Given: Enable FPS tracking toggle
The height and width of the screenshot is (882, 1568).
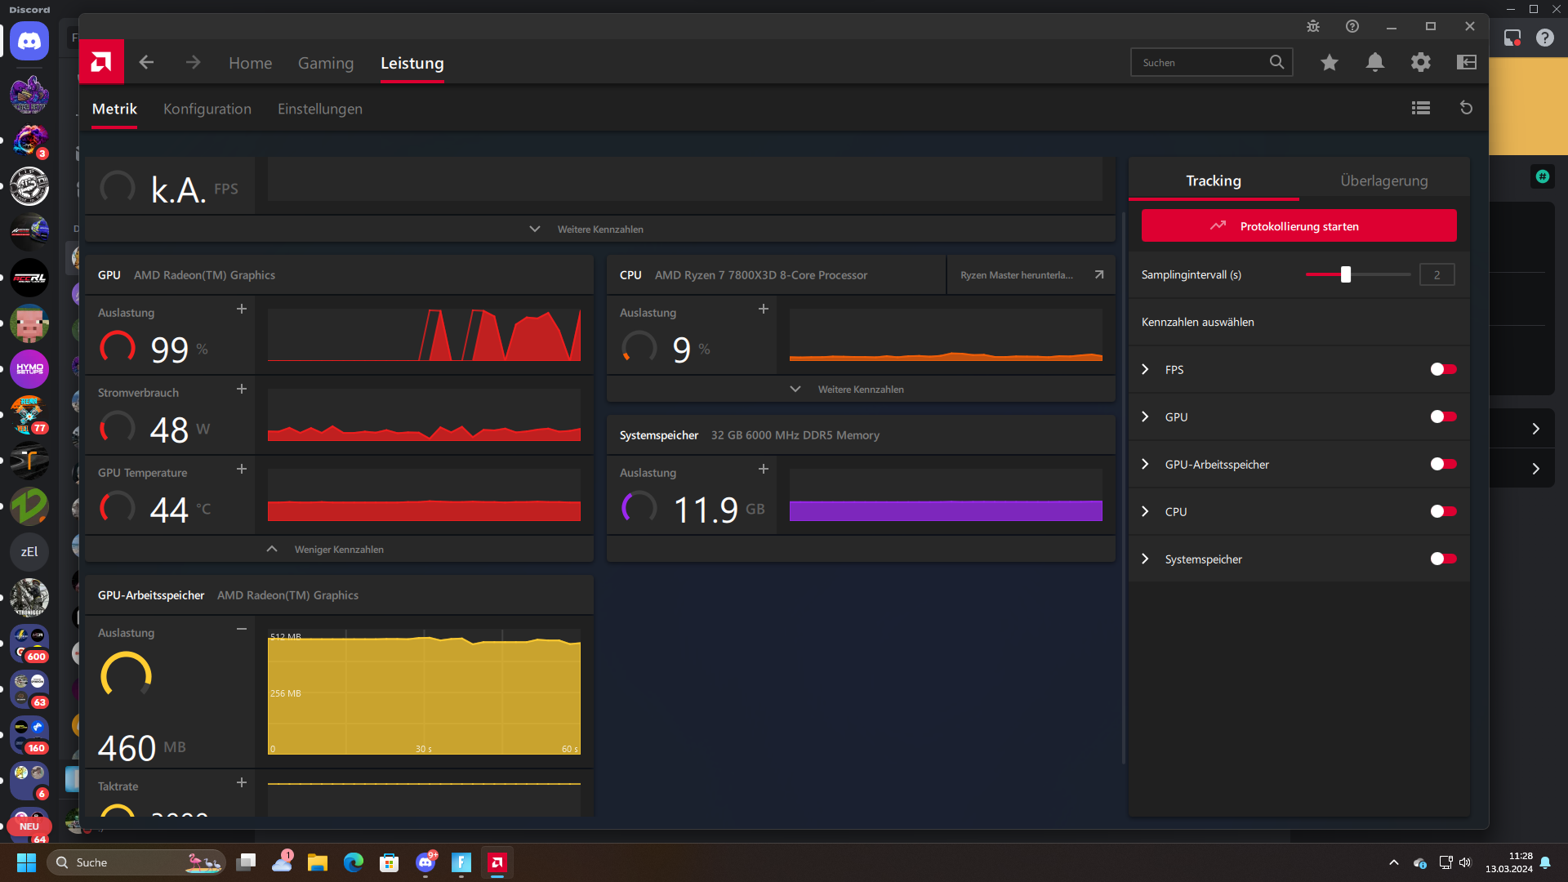Looking at the screenshot, I should coord(1443,369).
